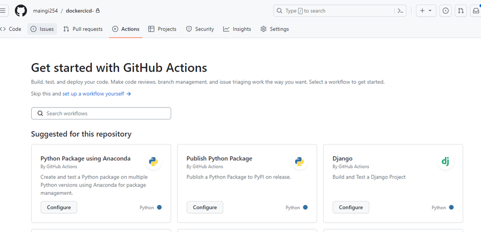Switch to the Security tab
The image size is (481, 232).
(200, 29)
